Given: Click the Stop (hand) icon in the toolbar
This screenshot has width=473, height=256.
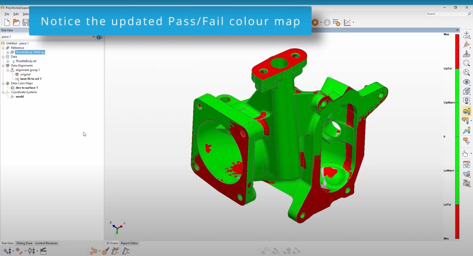Looking at the screenshot, I should point(327,23).
